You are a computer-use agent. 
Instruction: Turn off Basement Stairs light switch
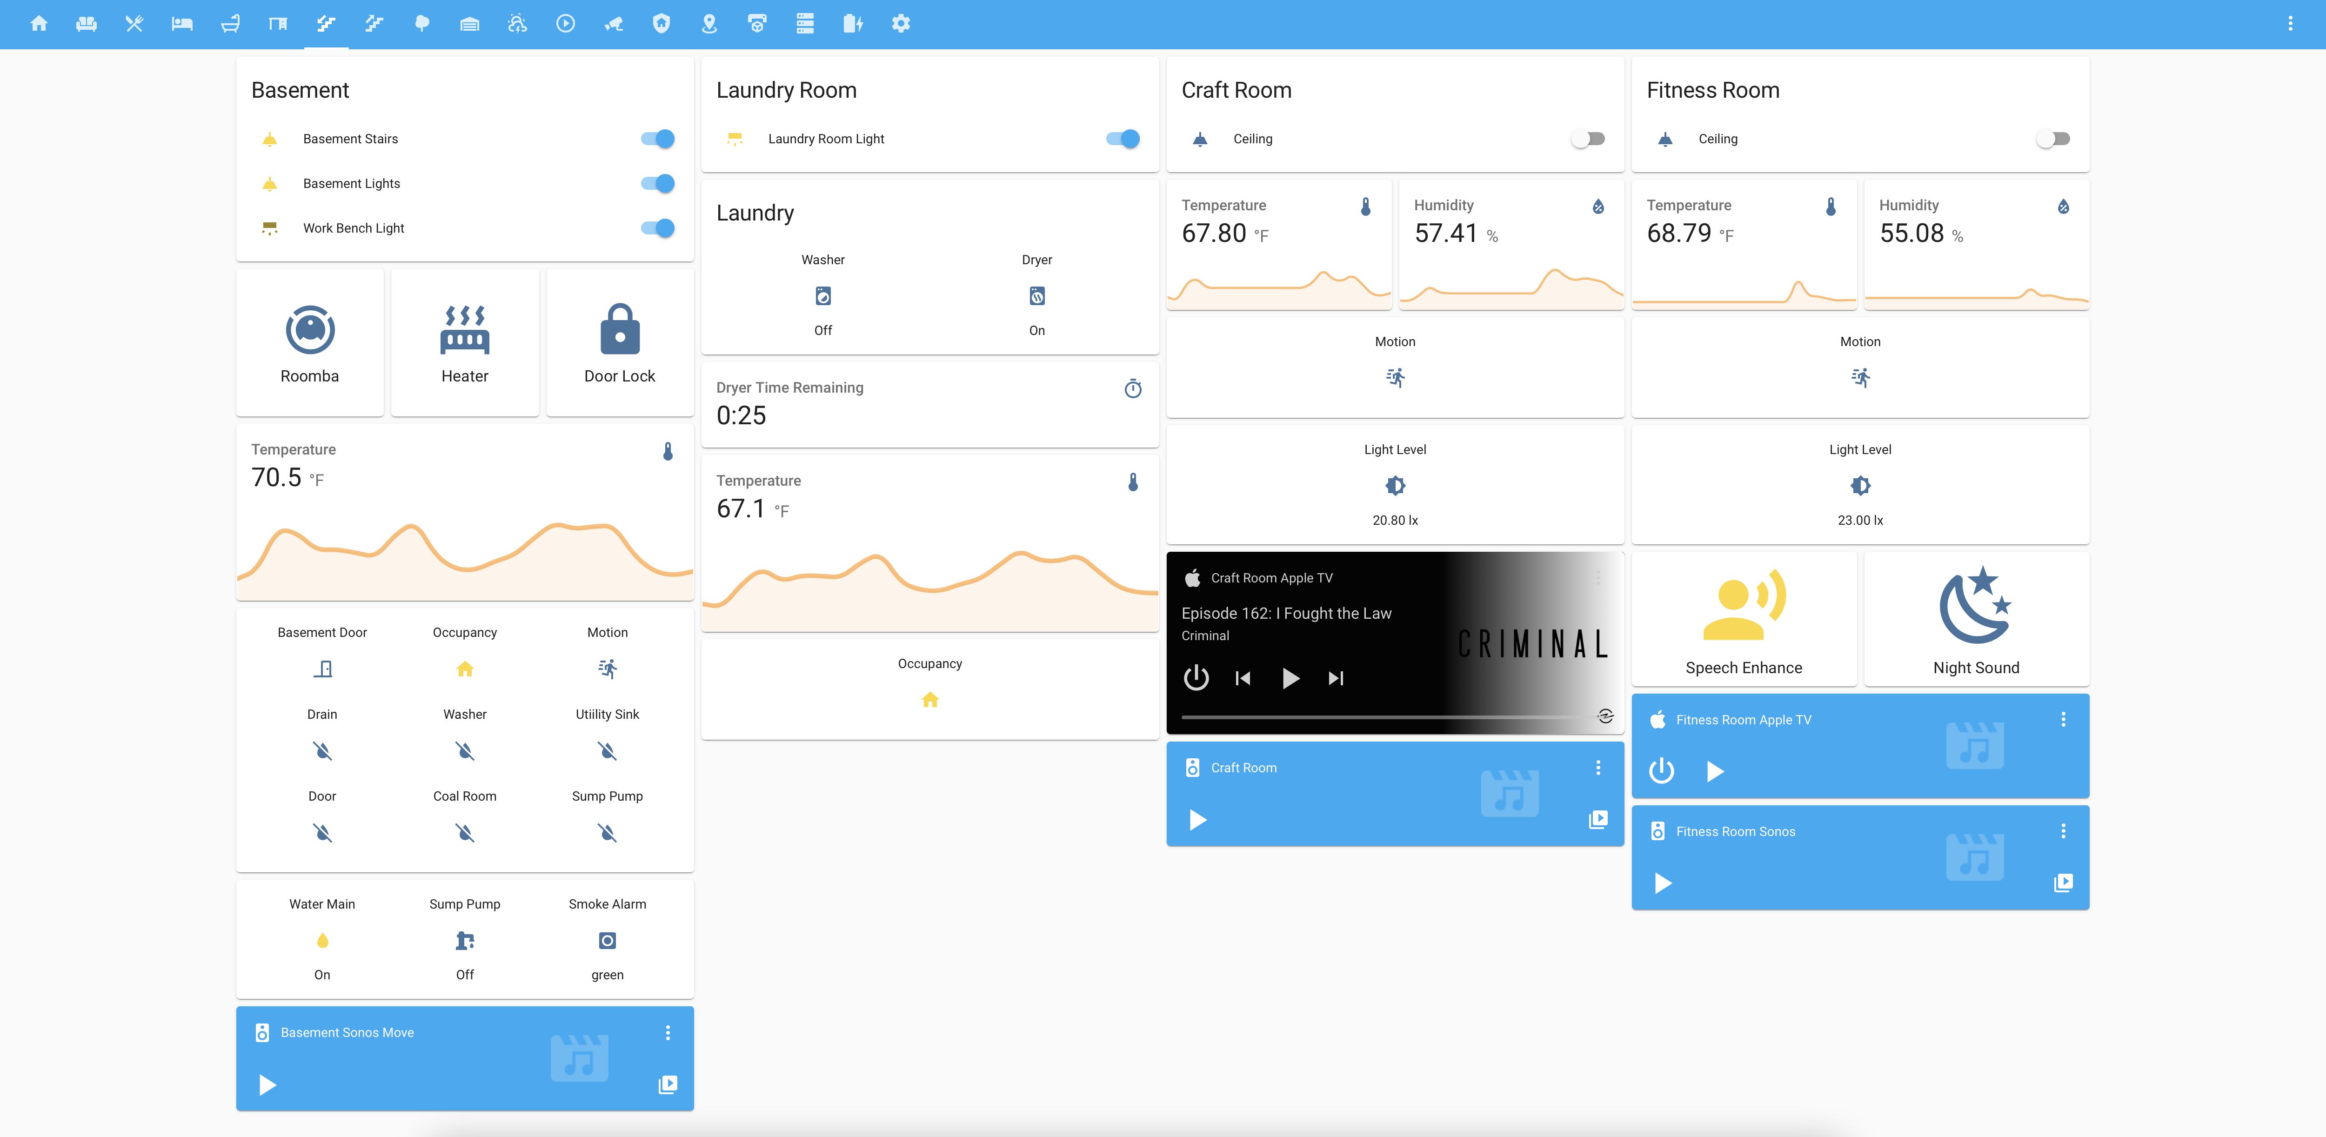[657, 139]
